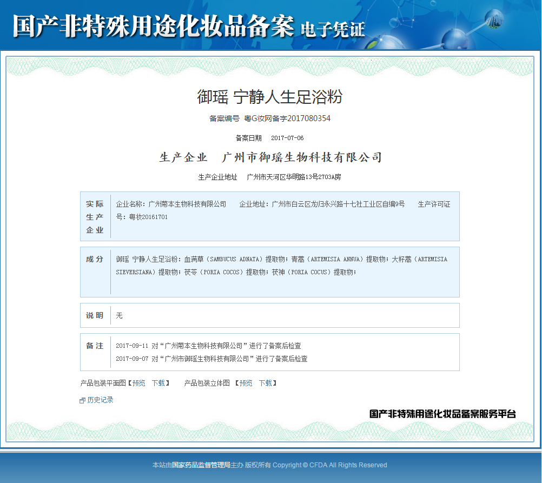Select the platform name 国产非特殊用途化妆品备案服务平台
The height and width of the screenshot is (483, 542).
(x=442, y=414)
